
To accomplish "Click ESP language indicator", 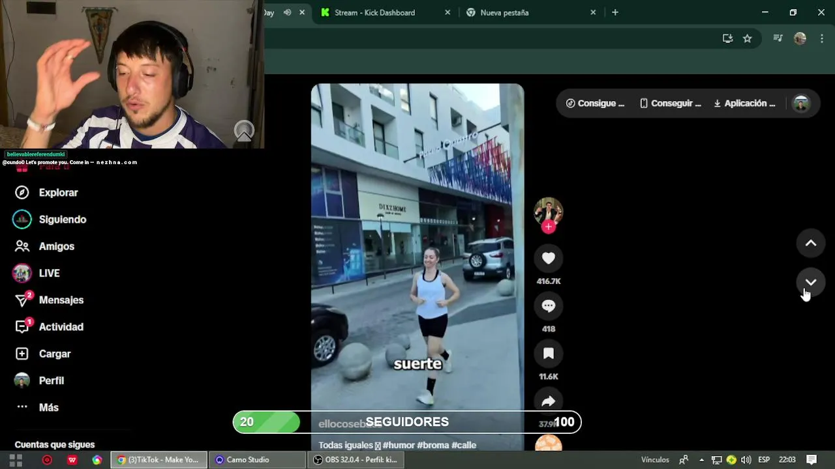I will coord(764,460).
